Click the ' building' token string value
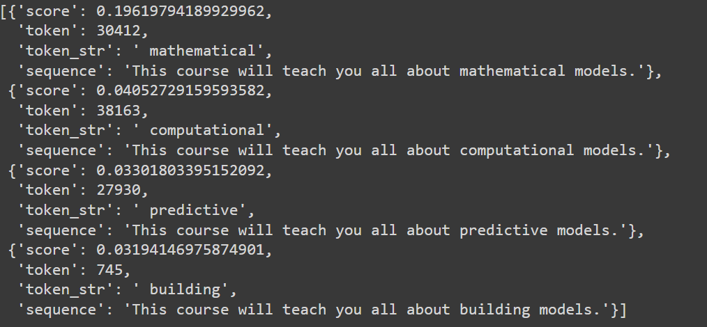The width and height of the screenshot is (707, 327). tap(176, 289)
